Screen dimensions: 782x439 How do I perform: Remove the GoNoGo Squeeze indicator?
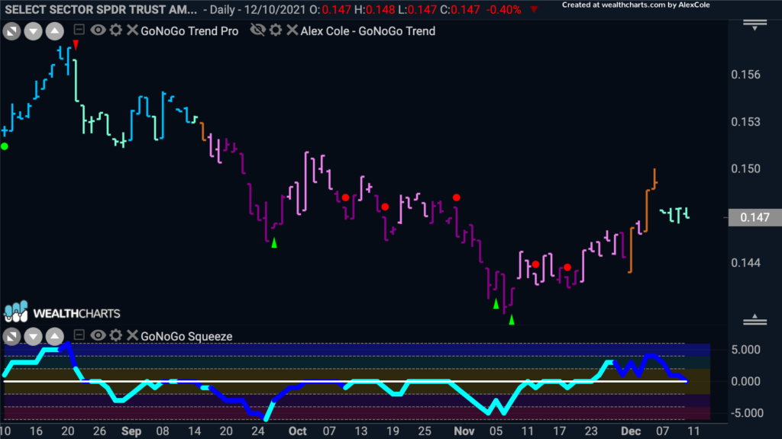[132, 335]
